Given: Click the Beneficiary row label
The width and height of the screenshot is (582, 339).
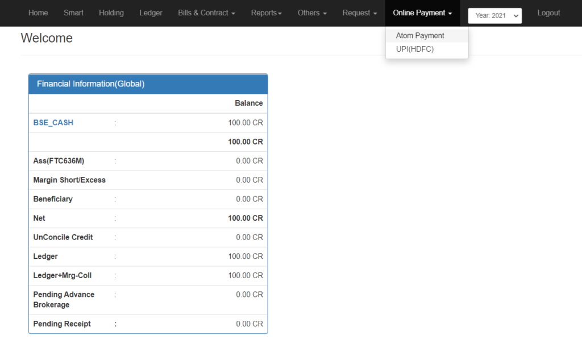Looking at the screenshot, I should point(53,199).
